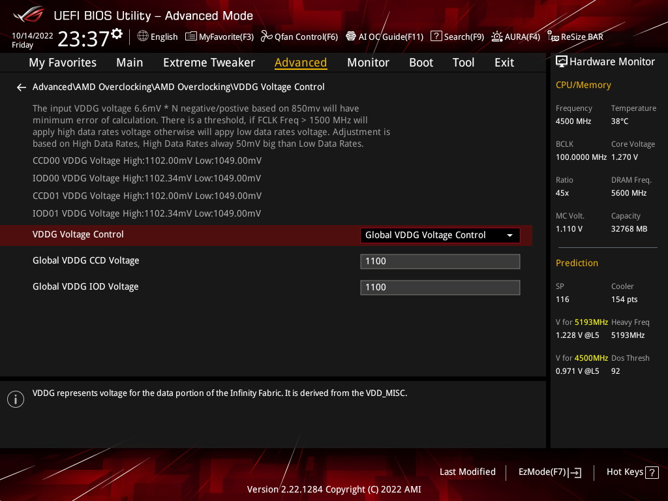Open Search question mark icon
The width and height of the screenshot is (668, 501).
pos(436,37)
